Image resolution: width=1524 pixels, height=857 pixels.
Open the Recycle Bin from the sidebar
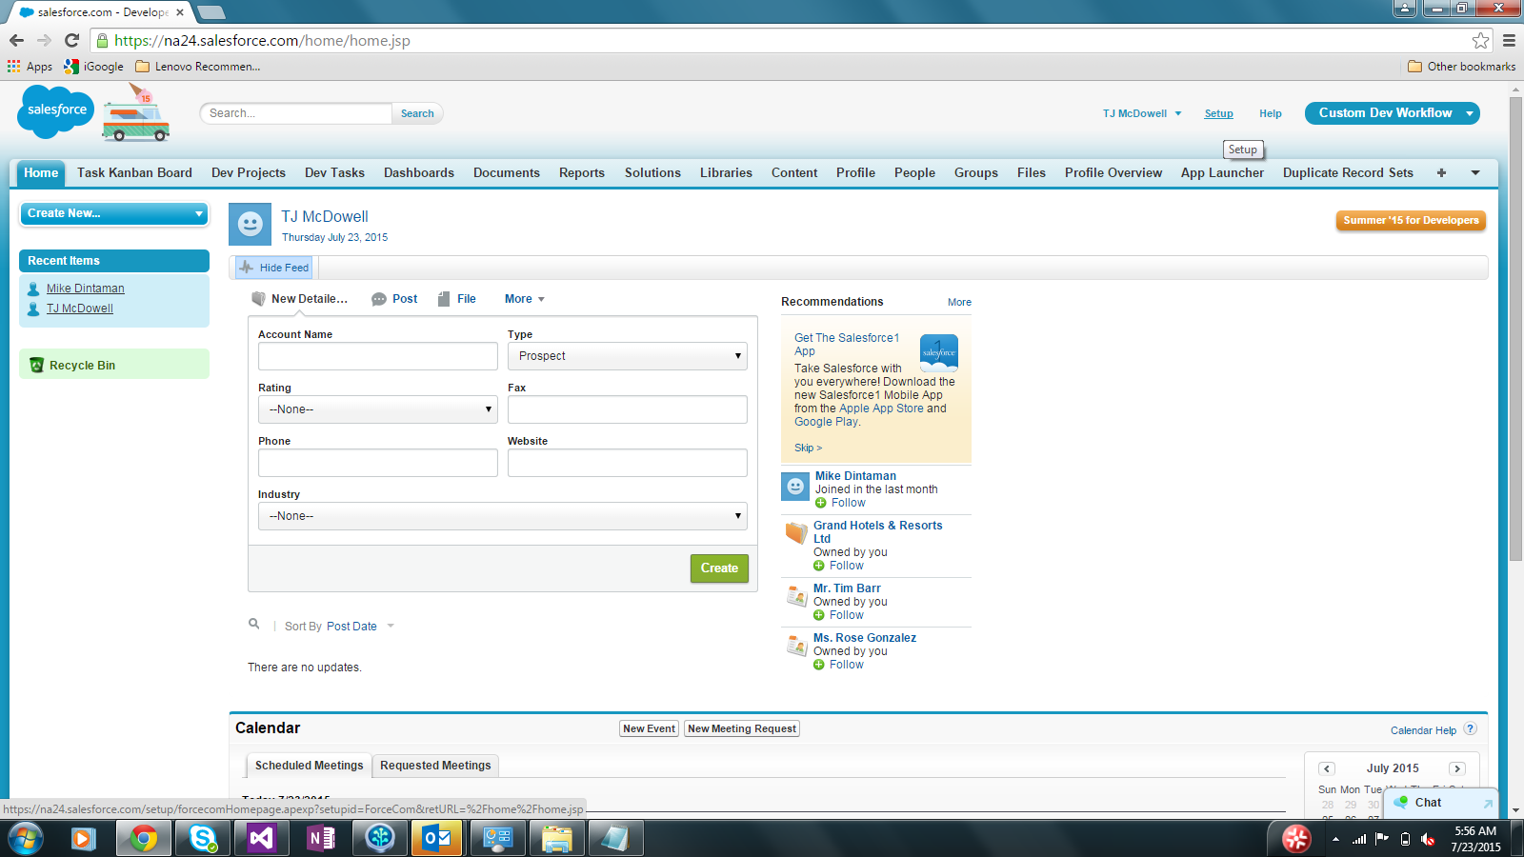click(x=81, y=365)
